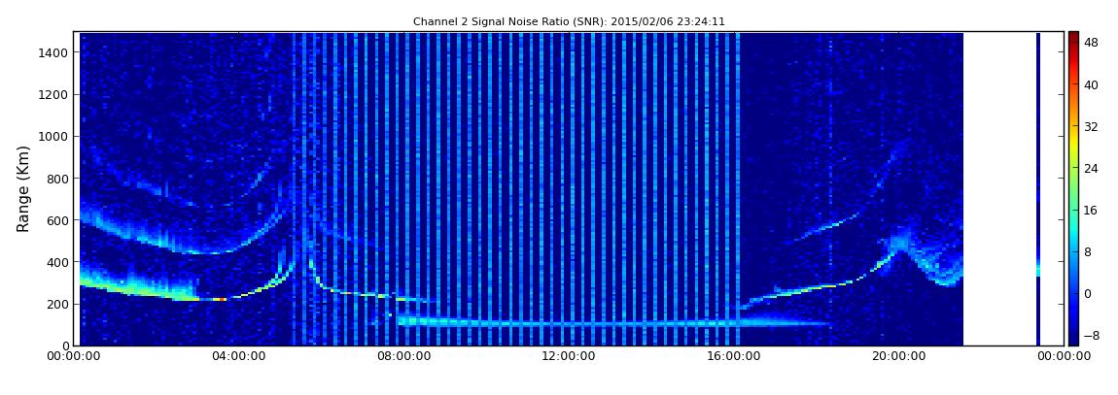The width and height of the screenshot is (1118, 395).
Task: Click the 1200 tick label on the range axis
Action: pos(55,95)
